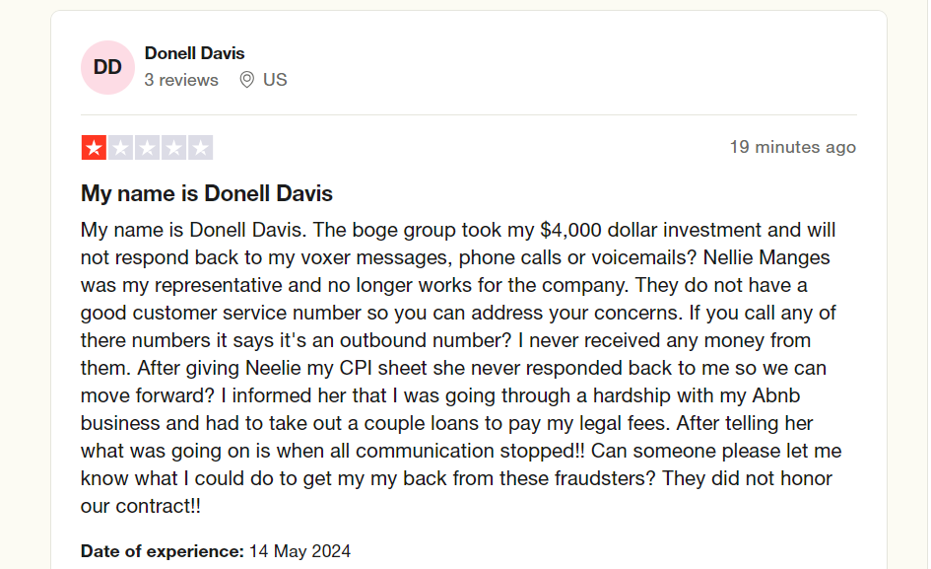Open review title "My name is Donell Davis"
931x569 pixels.
207,194
